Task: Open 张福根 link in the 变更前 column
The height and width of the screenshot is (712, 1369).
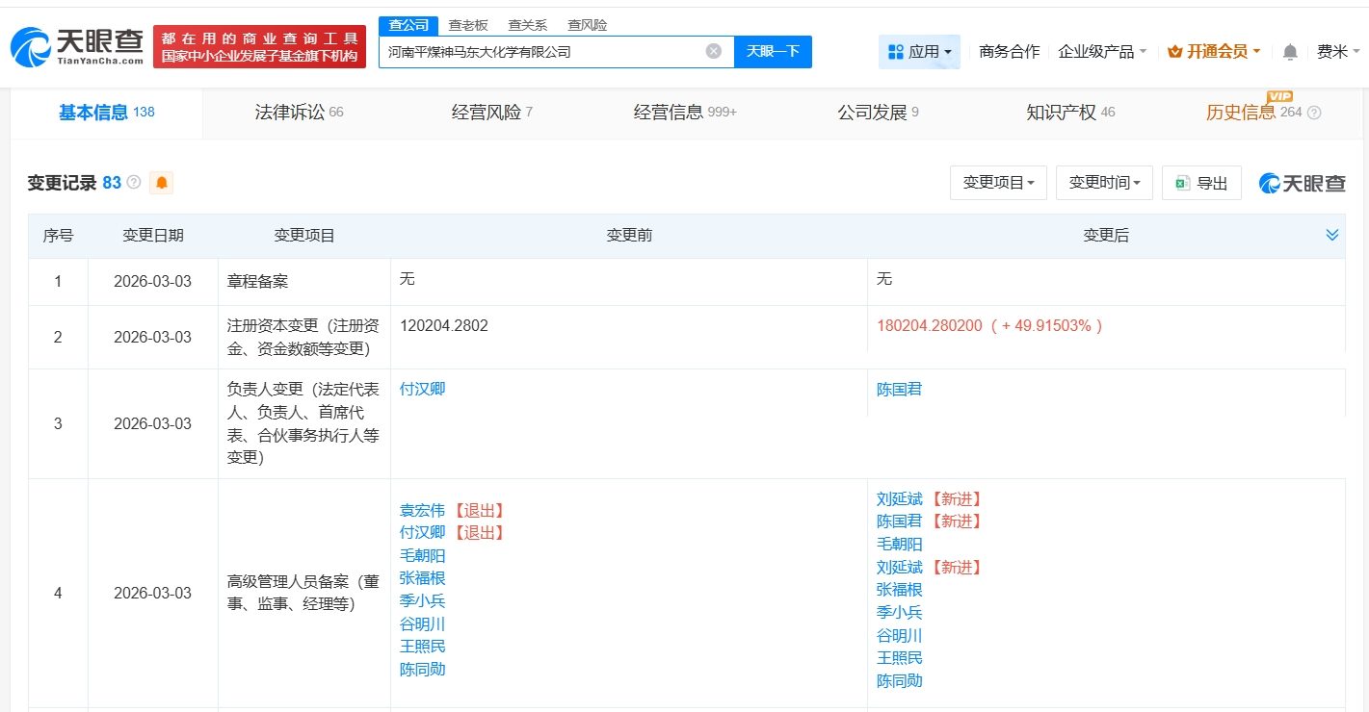Action: click(422, 578)
